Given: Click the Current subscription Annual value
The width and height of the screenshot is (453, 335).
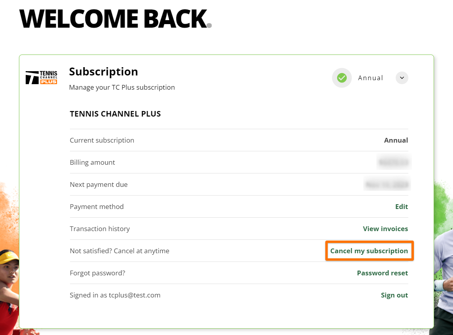Looking at the screenshot, I should pyautogui.click(x=396, y=140).
